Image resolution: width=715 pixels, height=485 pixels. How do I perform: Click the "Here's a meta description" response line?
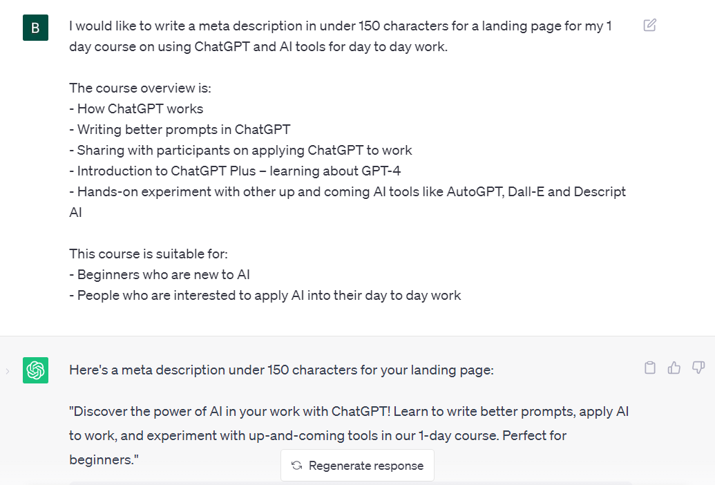(281, 370)
